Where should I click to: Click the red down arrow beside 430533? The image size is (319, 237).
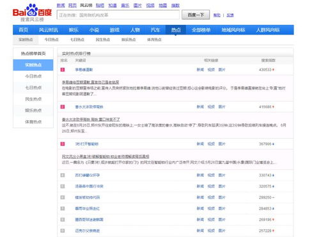point(273,70)
